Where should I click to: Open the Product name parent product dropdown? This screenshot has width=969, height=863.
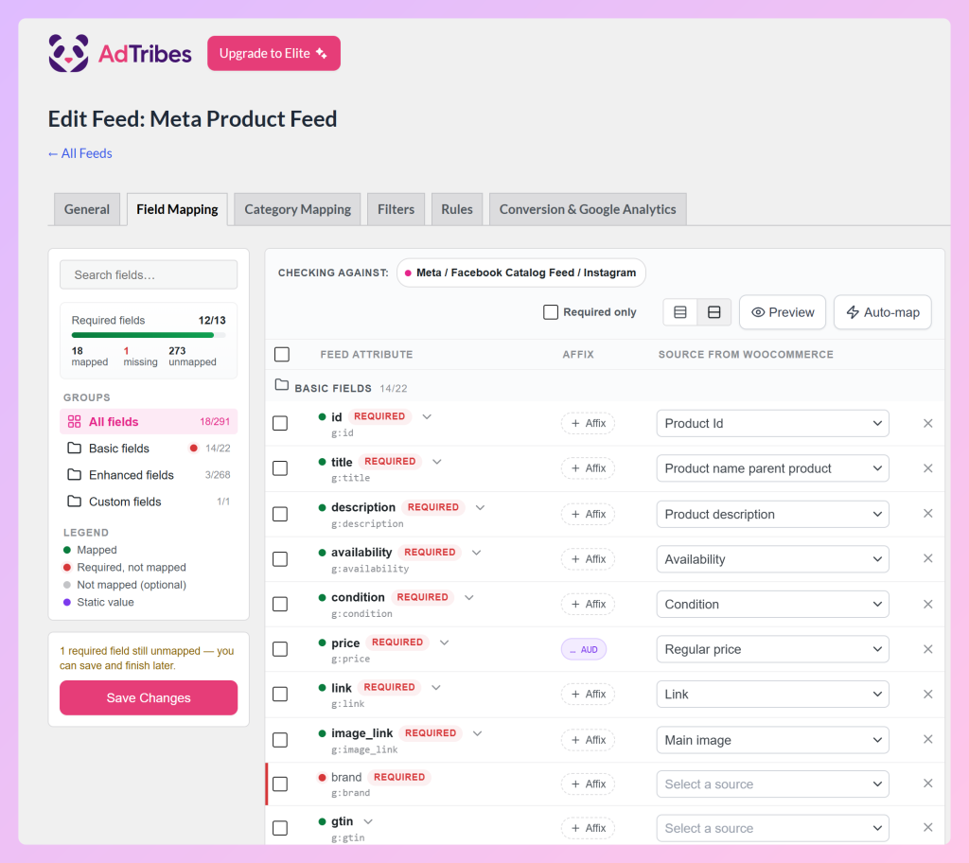[772, 468]
